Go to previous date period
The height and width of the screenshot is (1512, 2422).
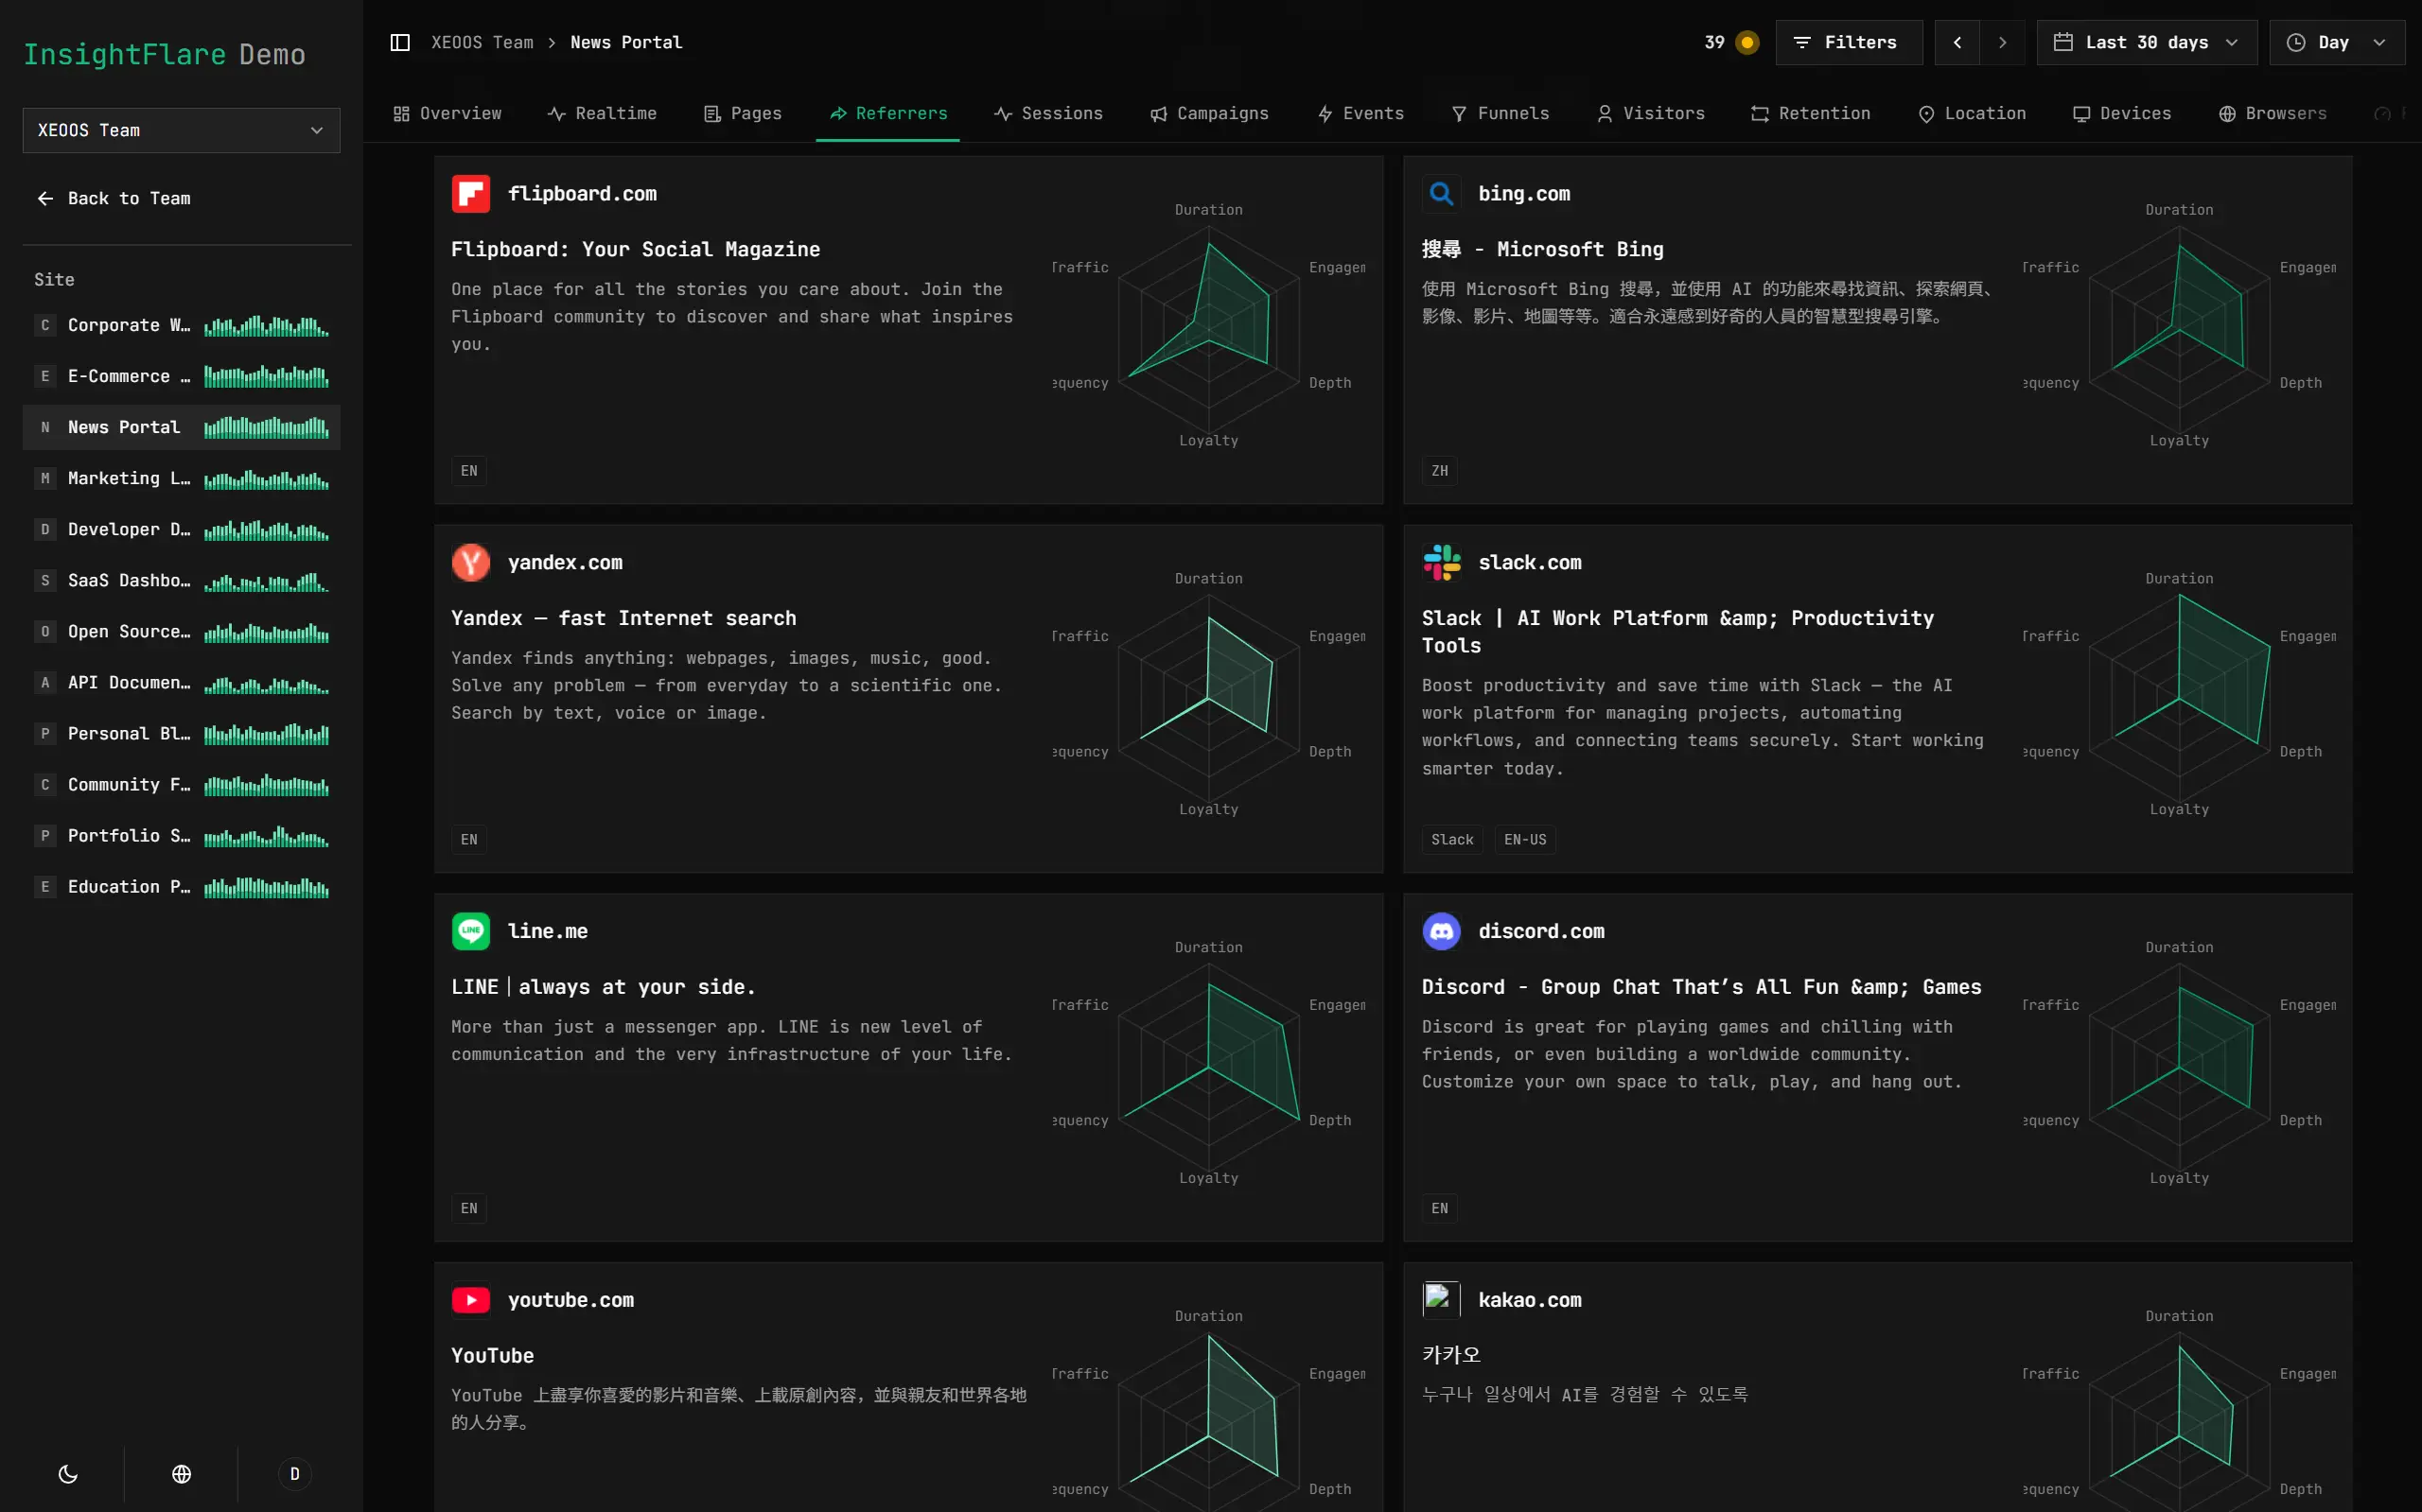[x=1957, y=42]
